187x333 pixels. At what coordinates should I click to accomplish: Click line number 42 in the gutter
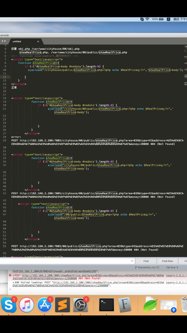pyautogui.click(x=5, y=193)
